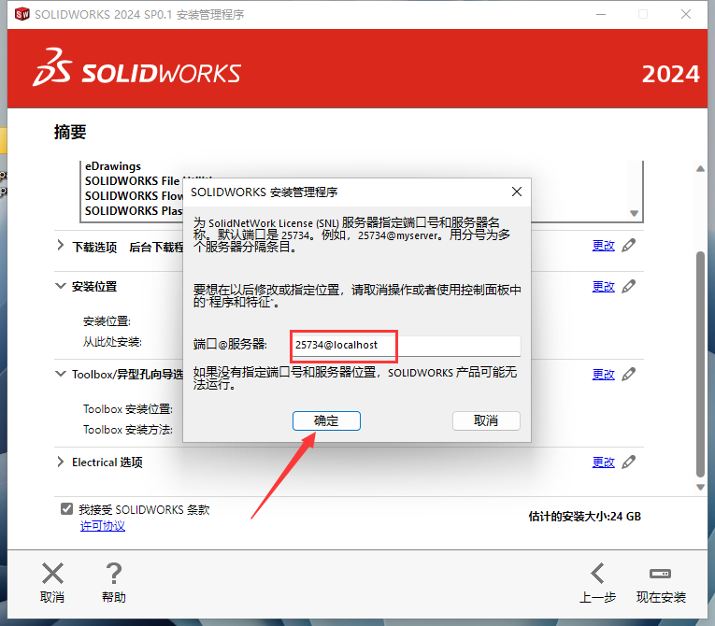Close the 安装管理程序 dialog with X
715x626 pixels.
516,192
